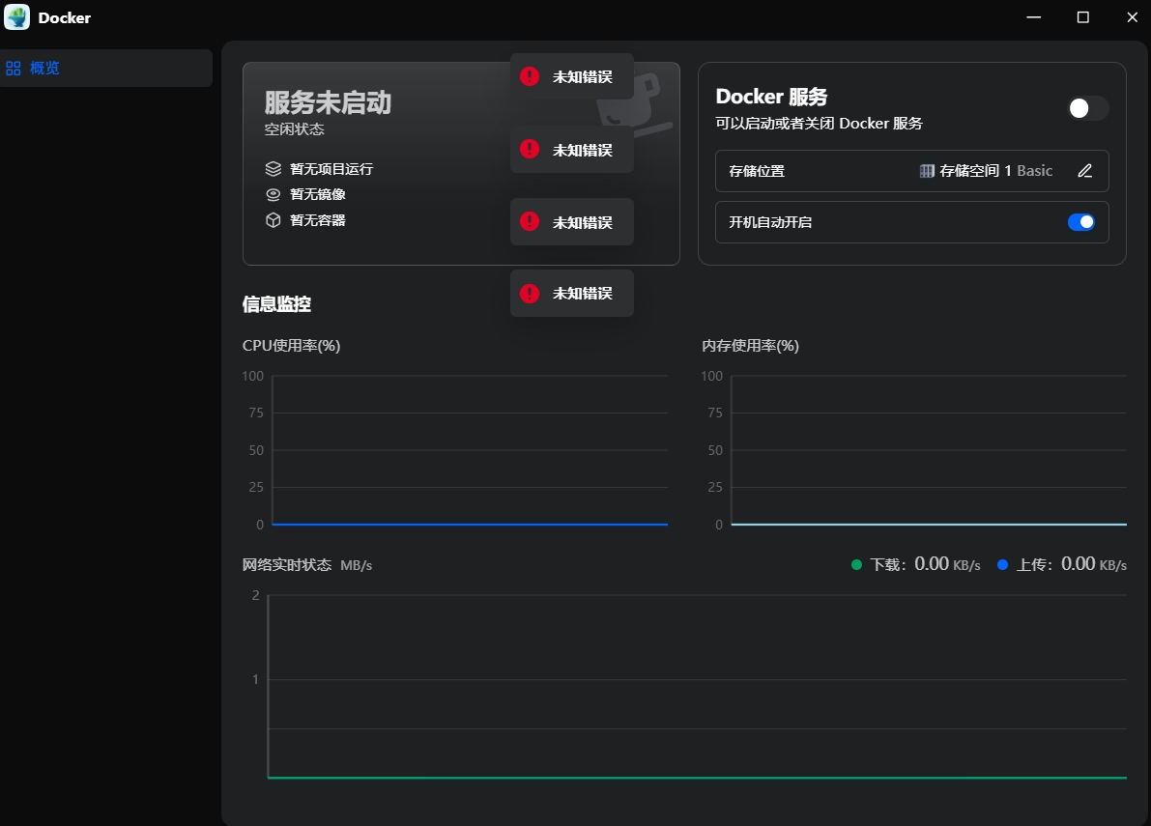The width and height of the screenshot is (1151, 826).
Task: Click the 服务未启动 heading
Action: click(x=328, y=102)
